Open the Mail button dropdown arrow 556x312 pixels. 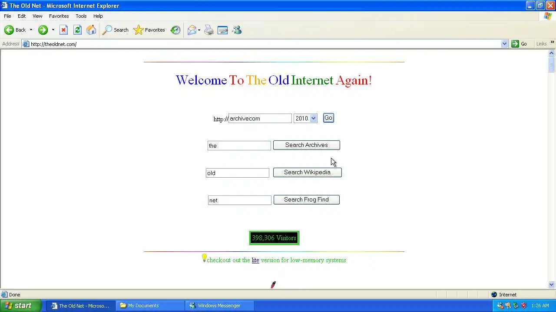[199, 30]
